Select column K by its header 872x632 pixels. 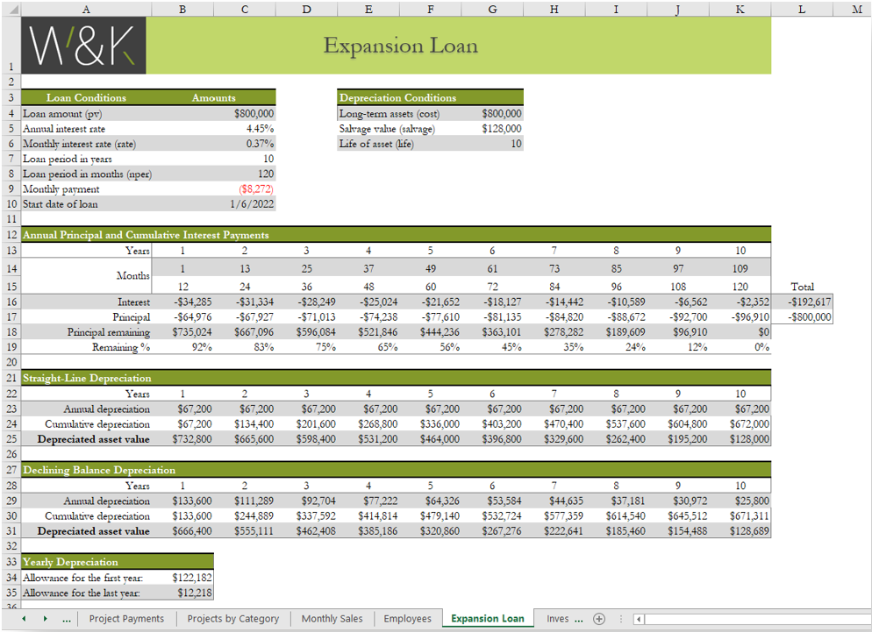tap(740, 10)
